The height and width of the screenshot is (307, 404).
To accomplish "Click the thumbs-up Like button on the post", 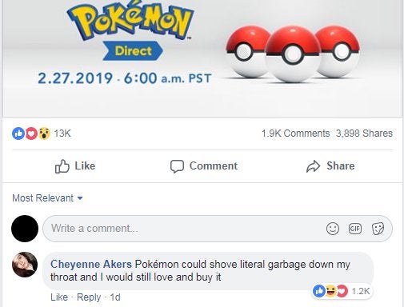I will pos(75,166).
